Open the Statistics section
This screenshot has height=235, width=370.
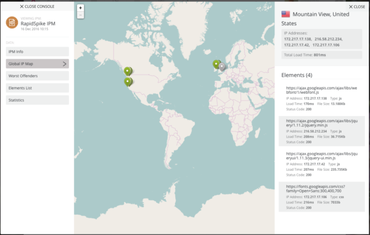[37, 100]
